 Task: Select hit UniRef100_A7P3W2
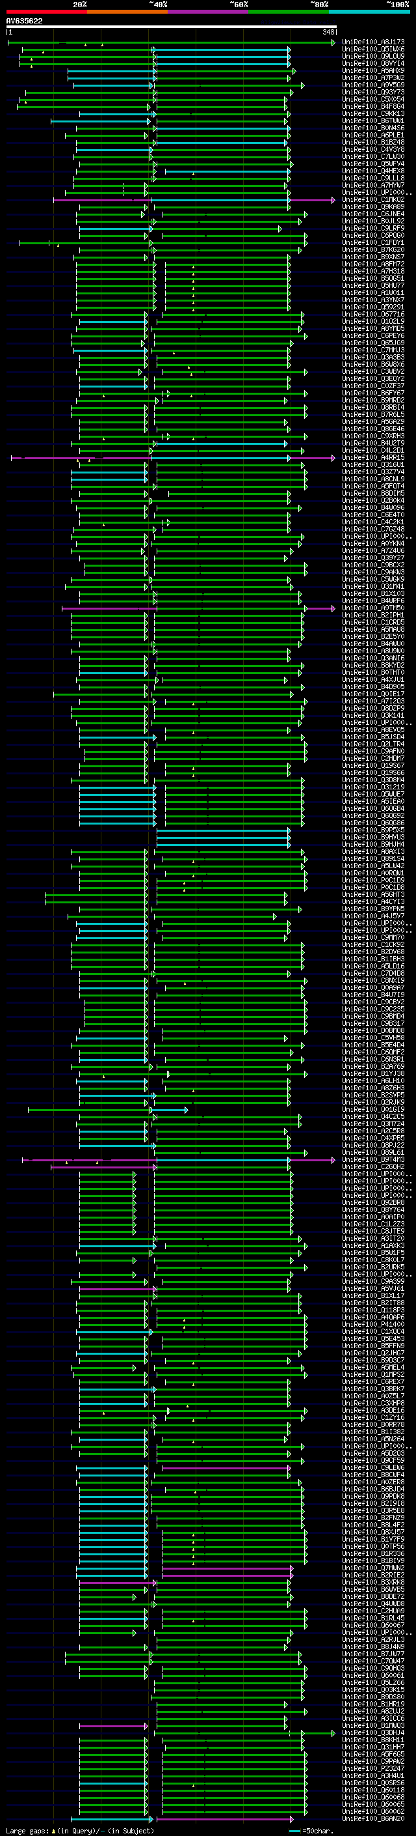(373, 78)
